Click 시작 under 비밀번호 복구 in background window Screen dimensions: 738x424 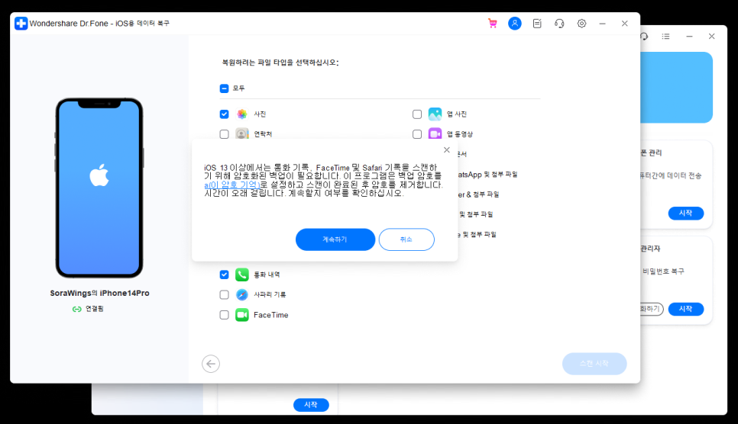coord(686,309)
